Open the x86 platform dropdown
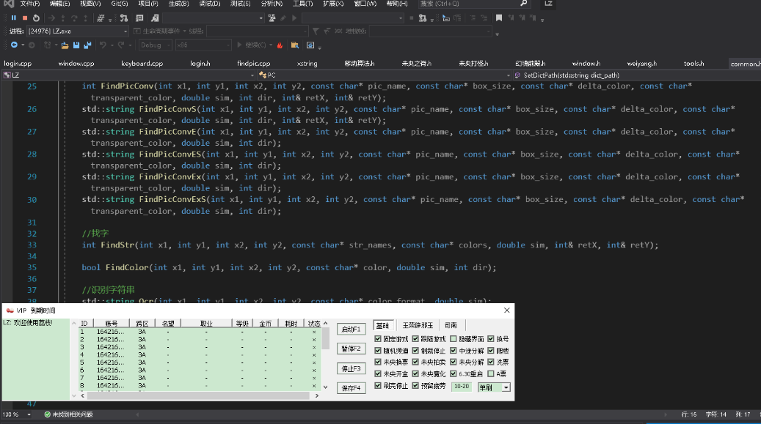761x424 pixels. (203, 45)
